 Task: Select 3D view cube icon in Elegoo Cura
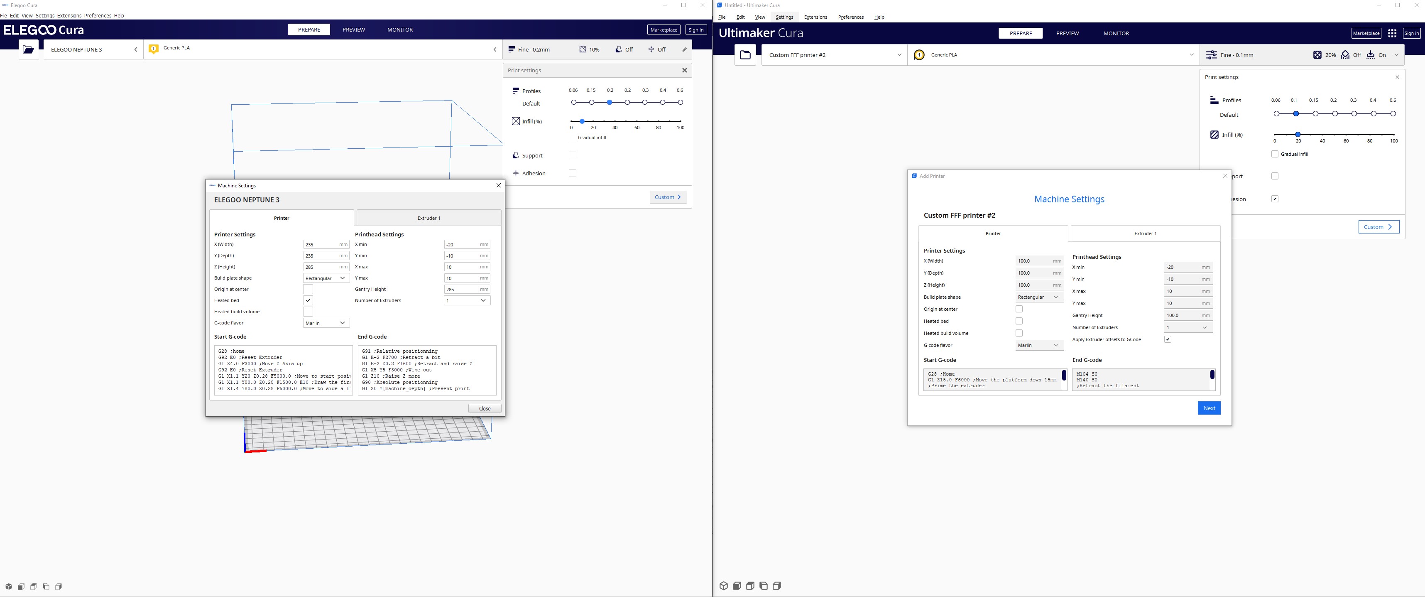pos(8,587)
